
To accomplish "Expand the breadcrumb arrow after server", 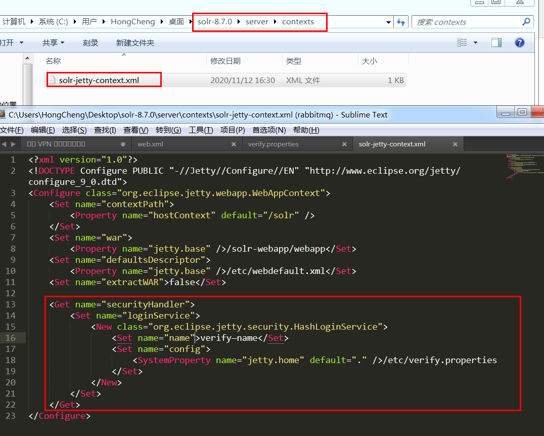I will tap(275, 22).
